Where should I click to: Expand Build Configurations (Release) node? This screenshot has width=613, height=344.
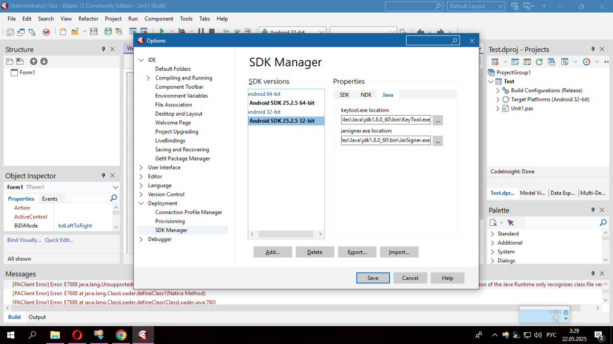[x=498, y=90]
